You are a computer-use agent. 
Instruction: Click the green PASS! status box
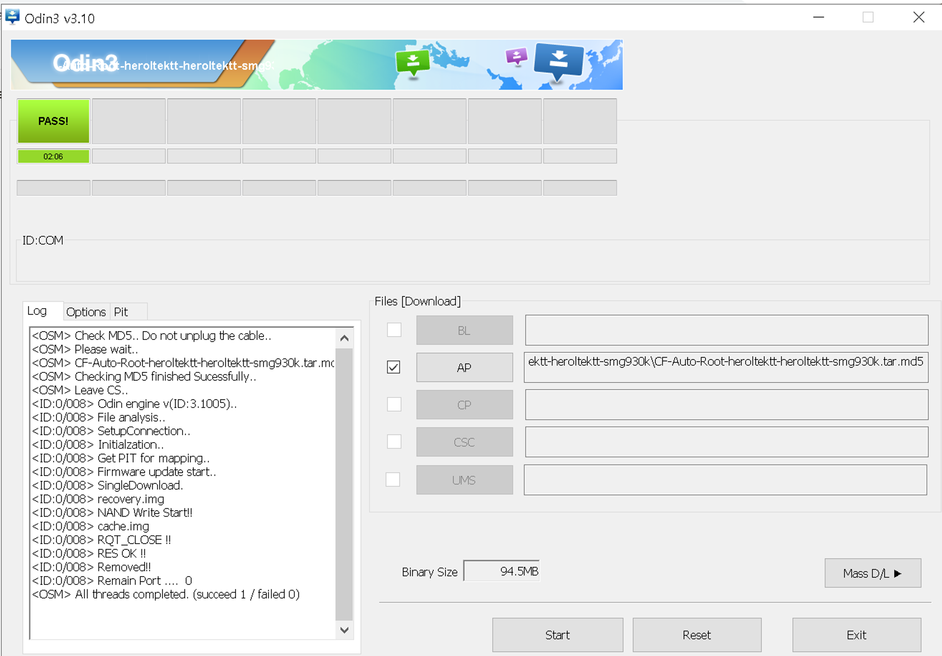53,121
